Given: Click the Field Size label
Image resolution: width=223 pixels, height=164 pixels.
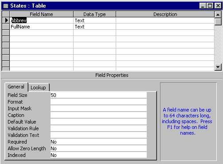Looking at the screenshot, I should (17, 95).
